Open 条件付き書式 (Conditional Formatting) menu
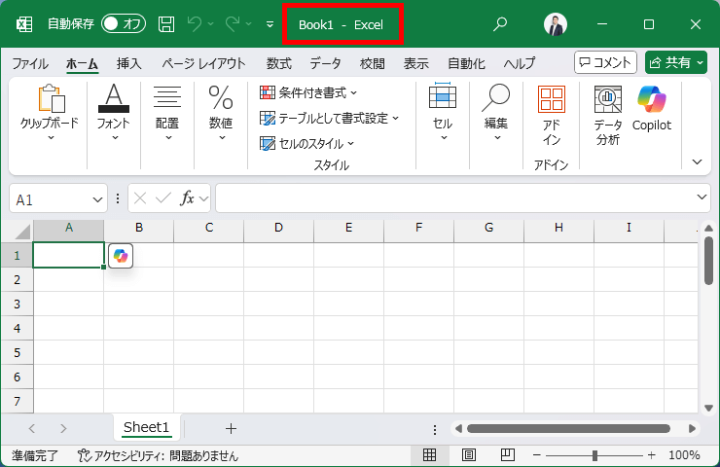720x467 pixels. pyautogui.click(x=308, y=92)
